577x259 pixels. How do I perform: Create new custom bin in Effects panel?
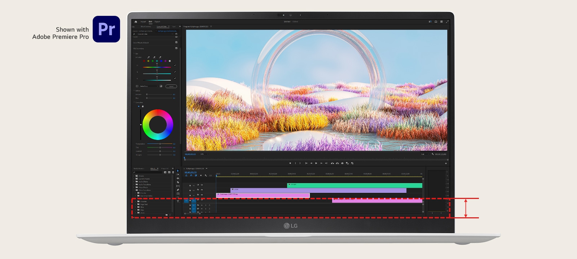(x=167, y=215)
